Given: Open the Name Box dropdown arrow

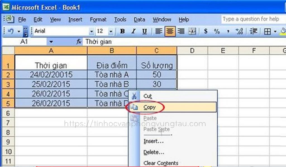Looking at the screenshot, I should (51, 42).
